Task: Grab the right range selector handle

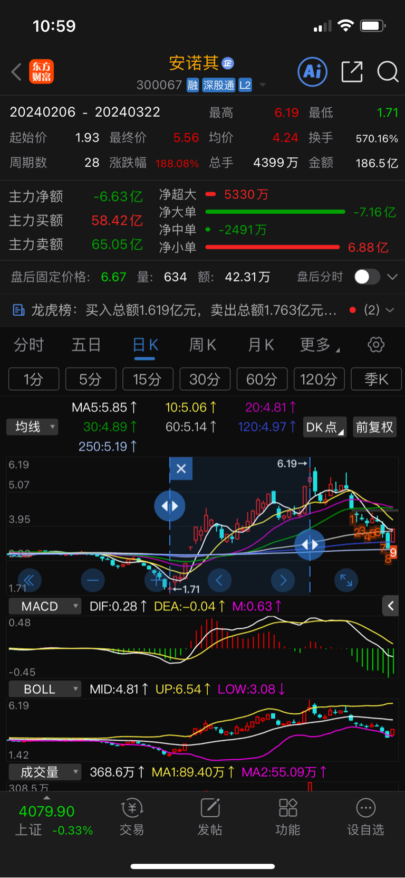Action: click(310, 544)
